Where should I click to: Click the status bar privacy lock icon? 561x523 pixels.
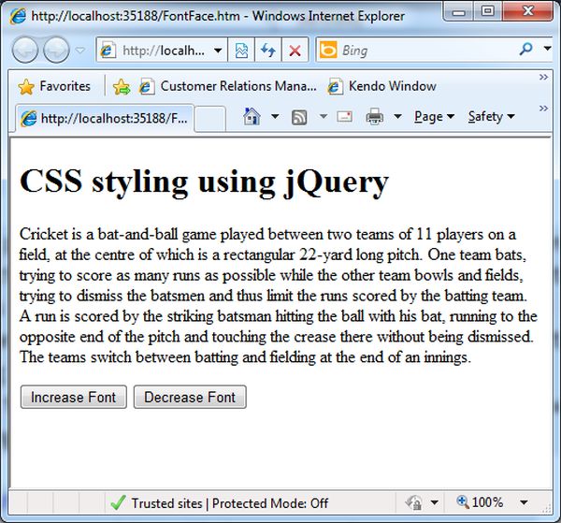click(x=413, y=502)
